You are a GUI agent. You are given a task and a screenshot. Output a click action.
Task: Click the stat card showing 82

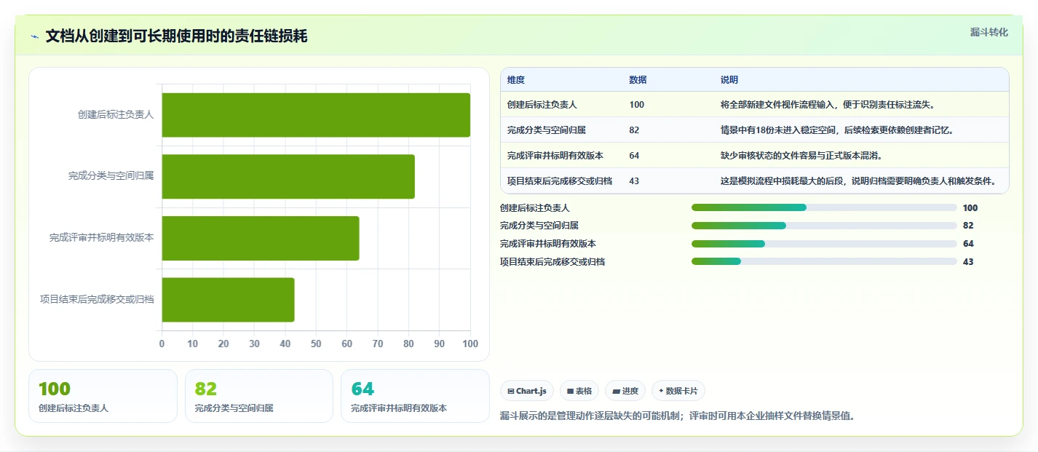258,396
